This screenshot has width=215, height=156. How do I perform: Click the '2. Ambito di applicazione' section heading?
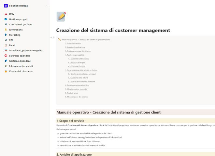pos(74,154)
